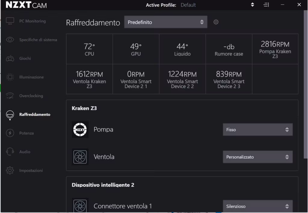Open Impostazioni settings page

click(31, 170)
